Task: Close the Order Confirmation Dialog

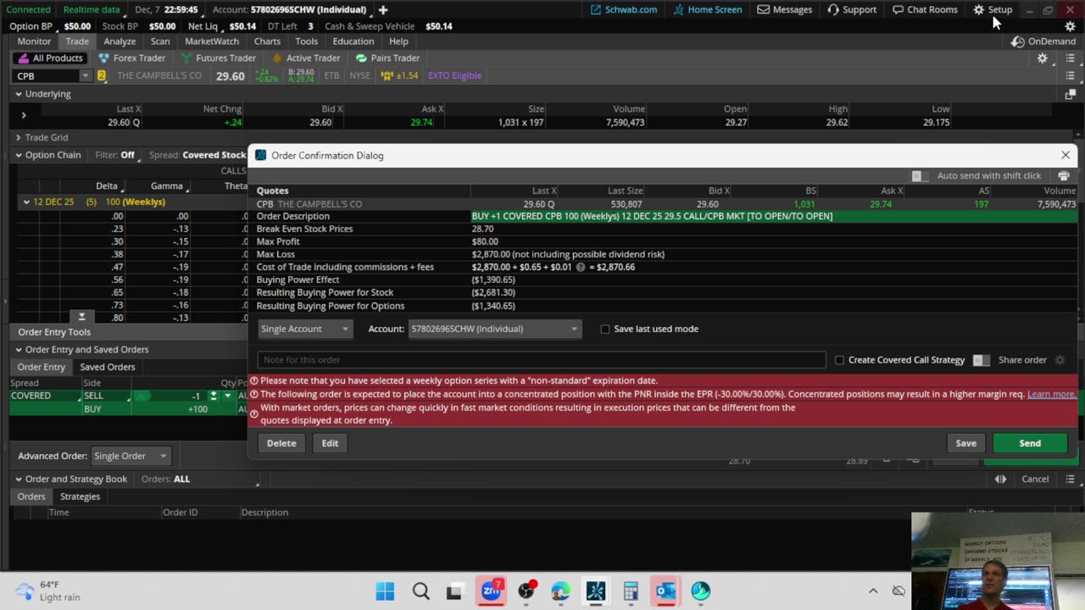Action: (x=1066, y=155)
